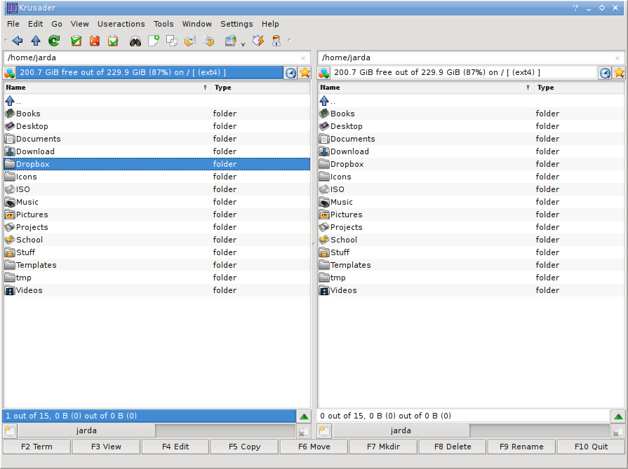The image size is (628, 469).
Task: Click the F5 Copy button
Action: [245, 447]
